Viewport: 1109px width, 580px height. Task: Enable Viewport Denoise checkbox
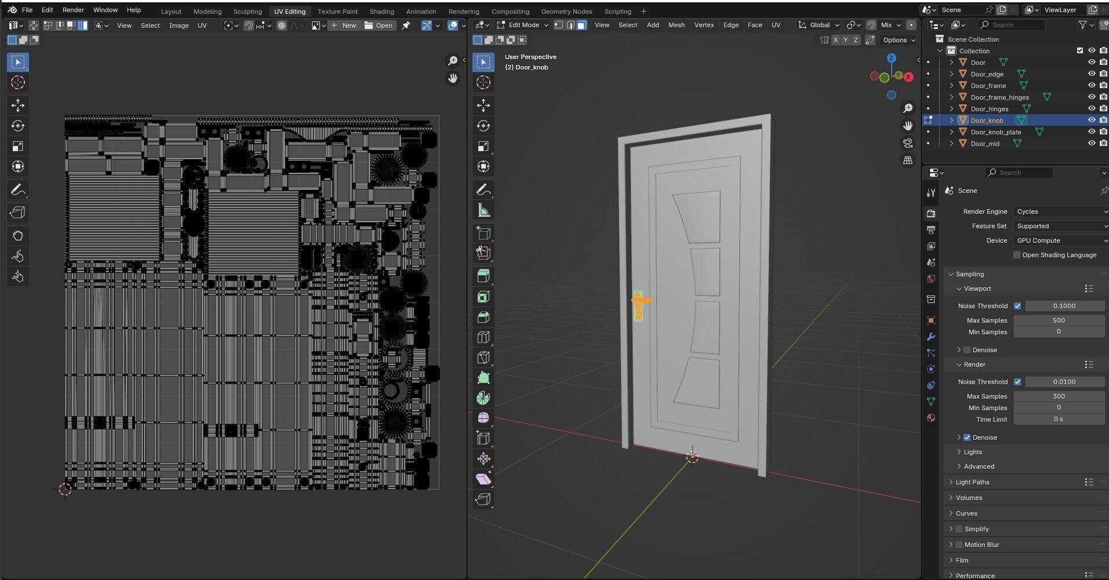pyautogui.click(x=967, y=350)
